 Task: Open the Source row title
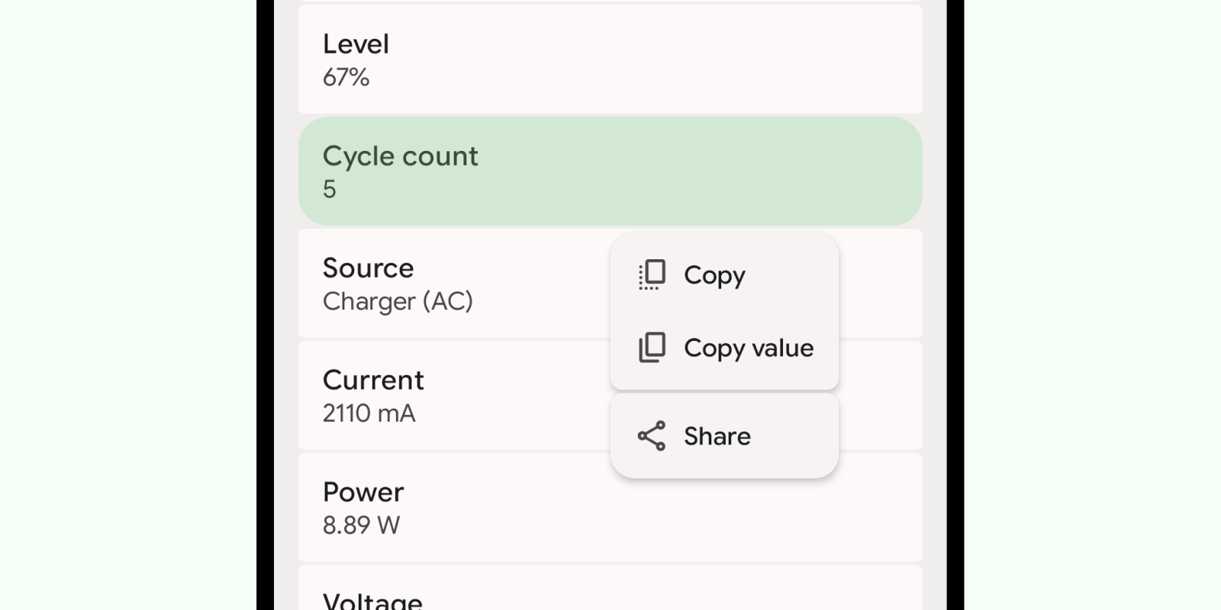pyautogui.click(x=368, y=268)
